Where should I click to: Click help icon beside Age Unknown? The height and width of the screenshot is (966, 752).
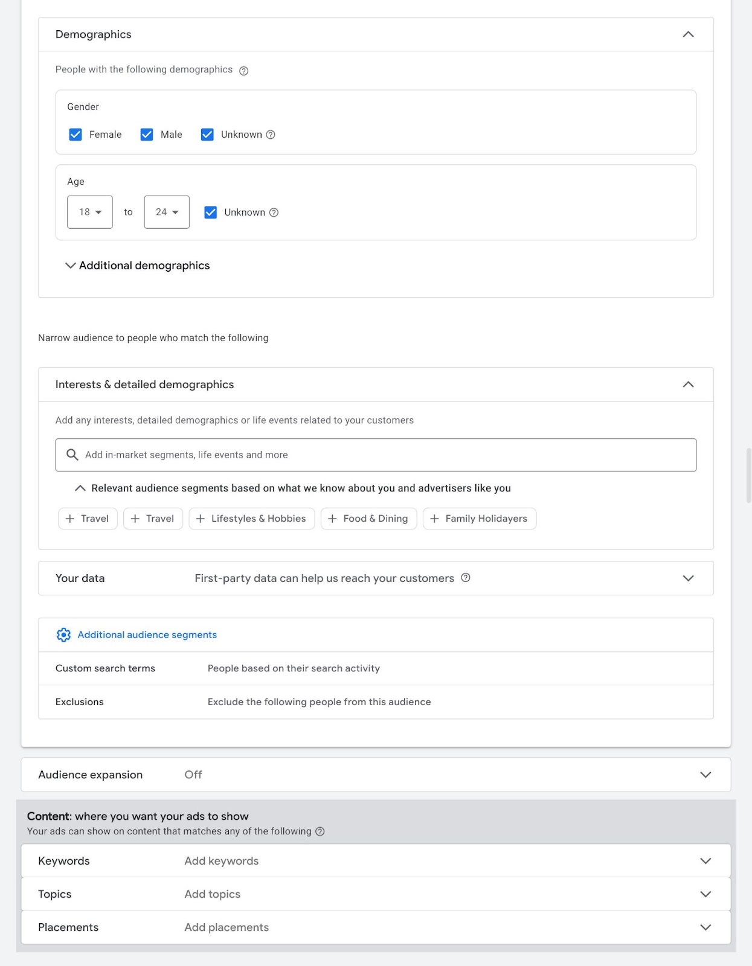point(274,213)
